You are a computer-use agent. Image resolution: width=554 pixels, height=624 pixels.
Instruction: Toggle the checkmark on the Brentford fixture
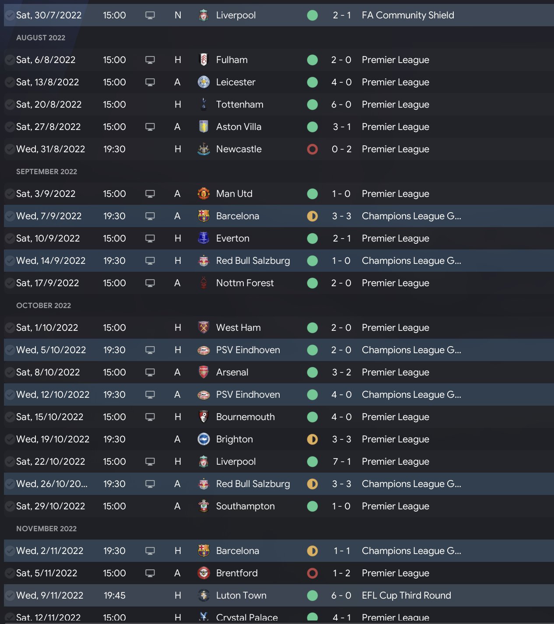pos(10,573)
